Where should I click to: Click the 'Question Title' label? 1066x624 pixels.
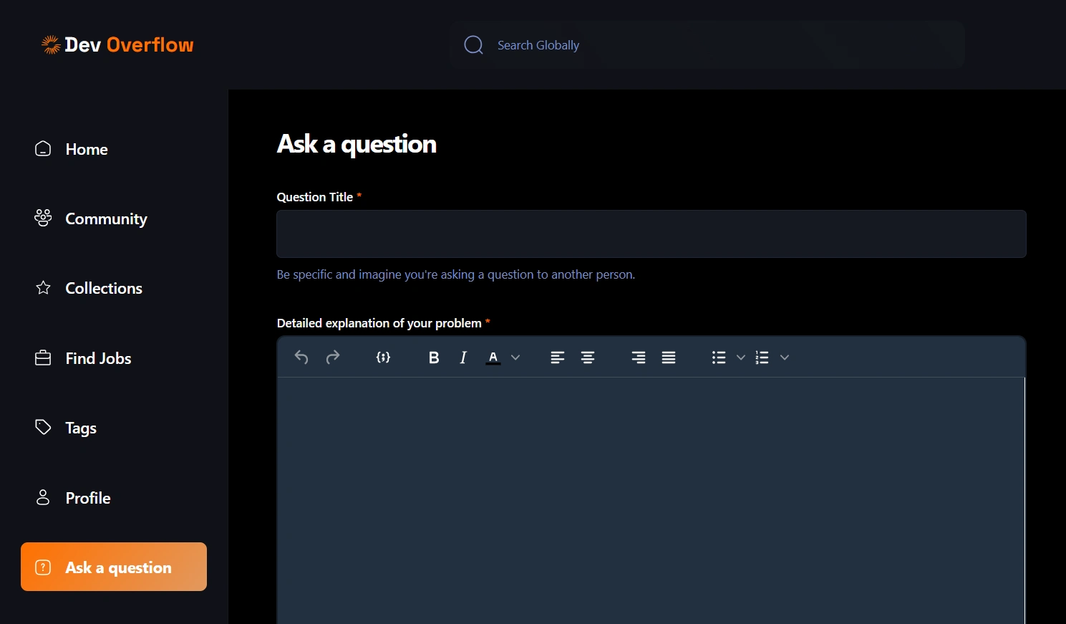315,197
